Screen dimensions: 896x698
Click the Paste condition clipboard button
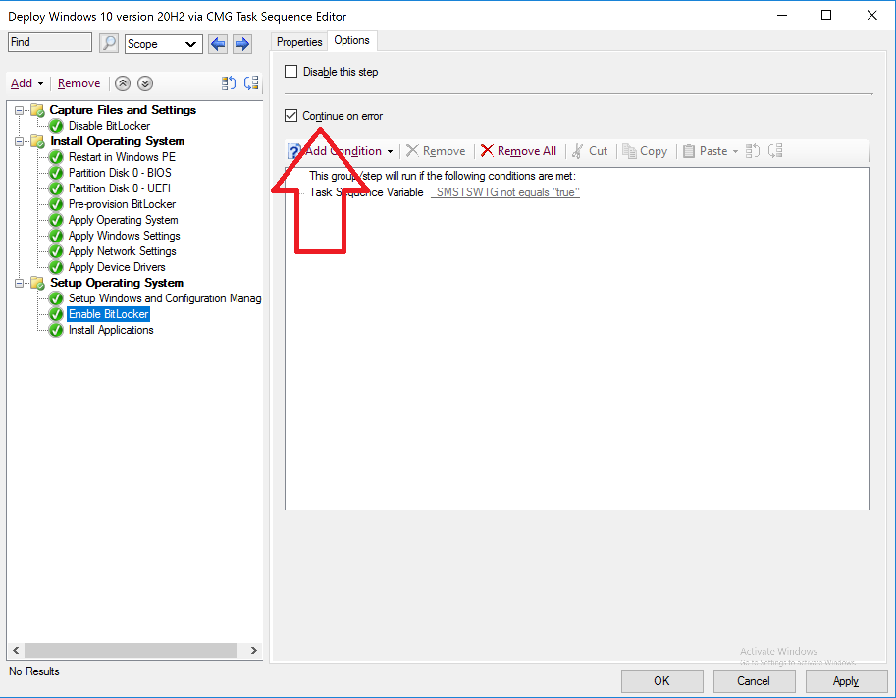coord(706,151)
